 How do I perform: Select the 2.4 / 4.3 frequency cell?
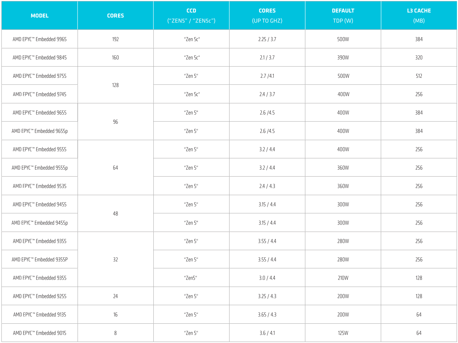coord(267,186)
